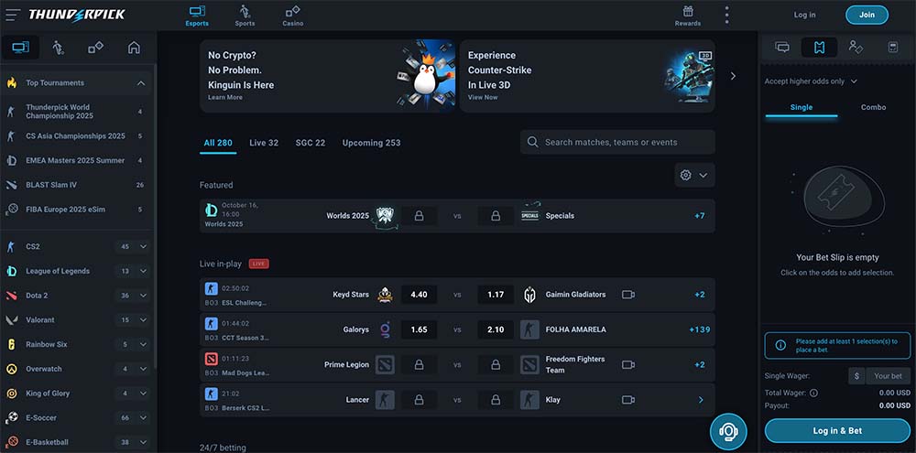Viewport: 916px width, 453px height.
Task: Open BLAST Slam IV tournament
Action: click(x=75, y=185)
